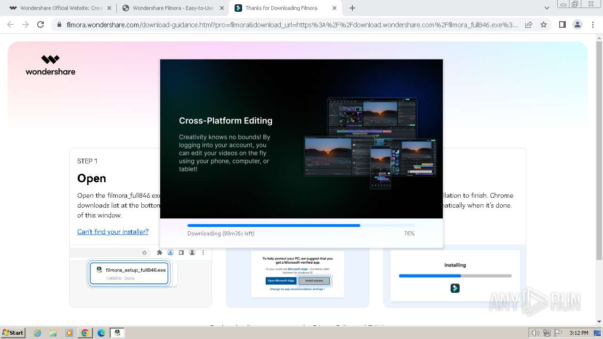The width and height of the screenshot is (603, 339).
Task: Click Change my app recommendation settings link
Action: coord(298,289)
